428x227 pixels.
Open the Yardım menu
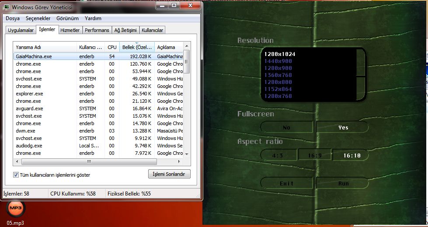point(93,18)
